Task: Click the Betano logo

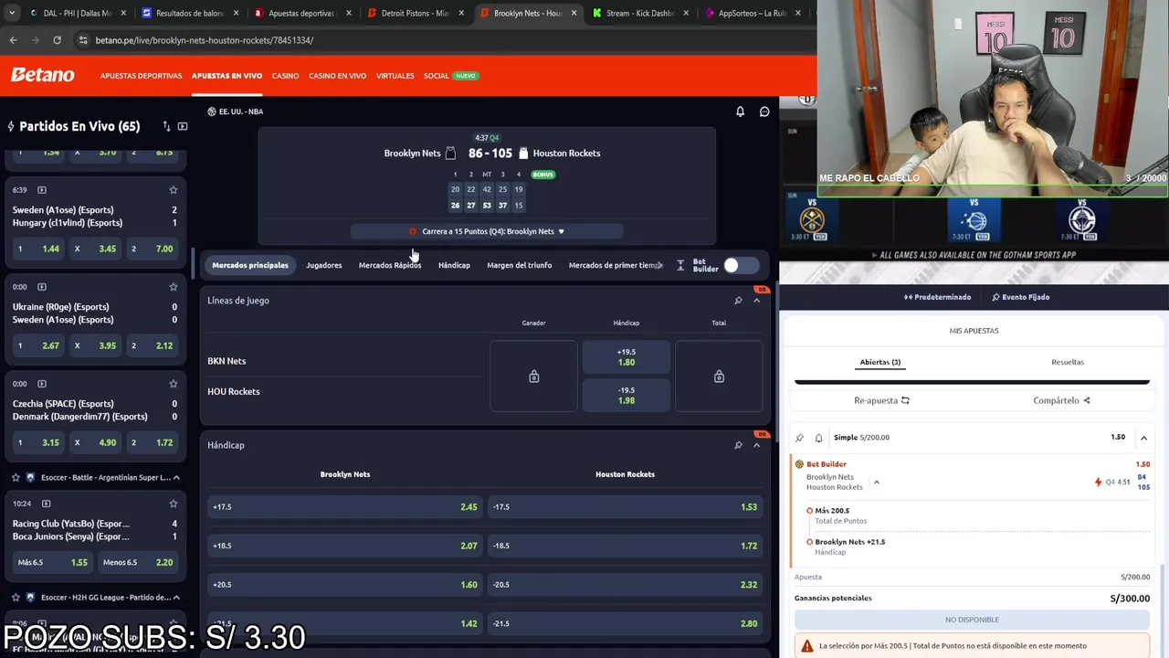Action: tap(43, 75)
